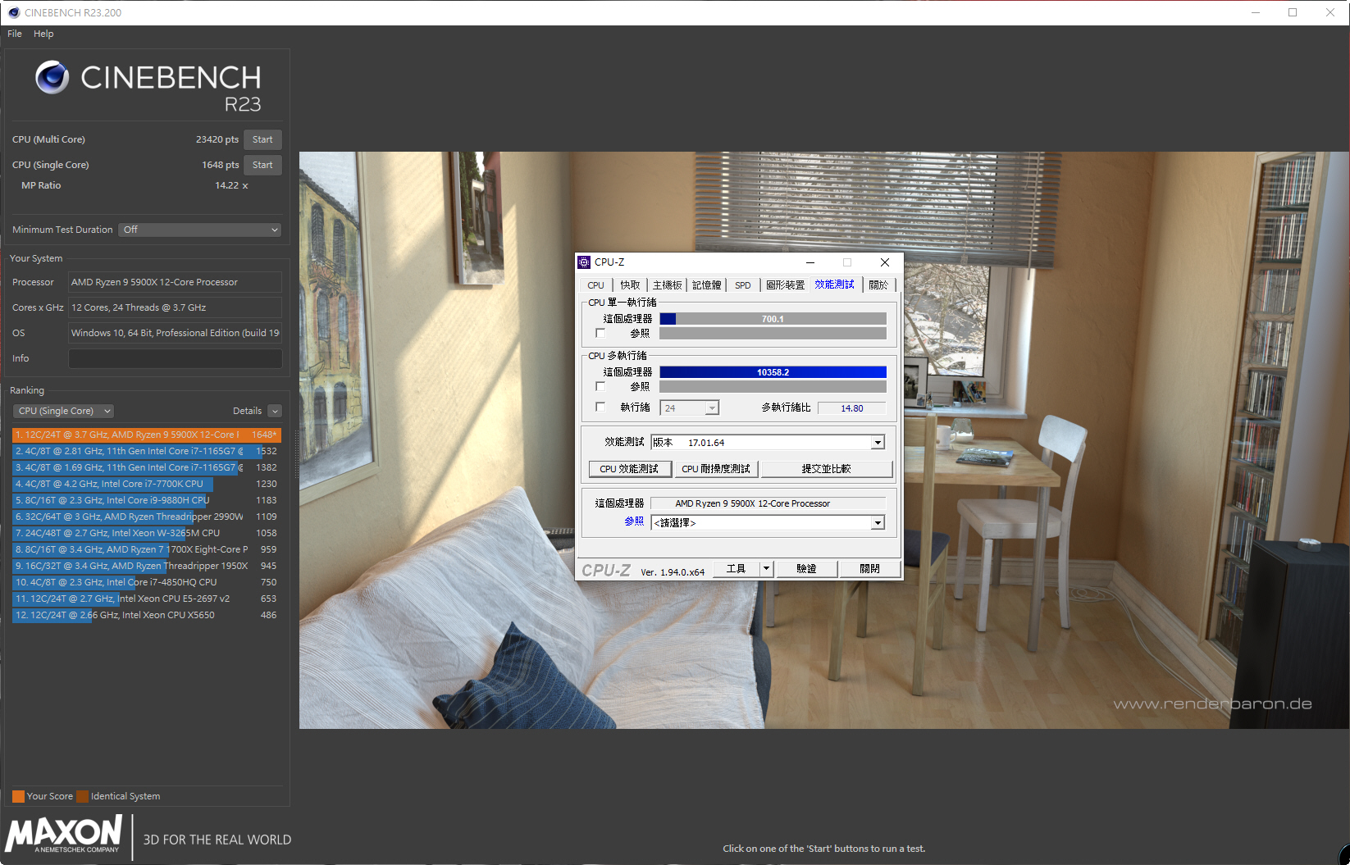
Task: Click the empty Info input field
Action: (x=175, y=358)
